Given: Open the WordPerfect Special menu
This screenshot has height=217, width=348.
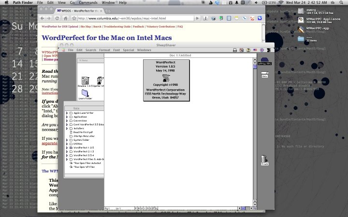Looking at the screenshot, I should pyautogui.click(x=129, y=50).
